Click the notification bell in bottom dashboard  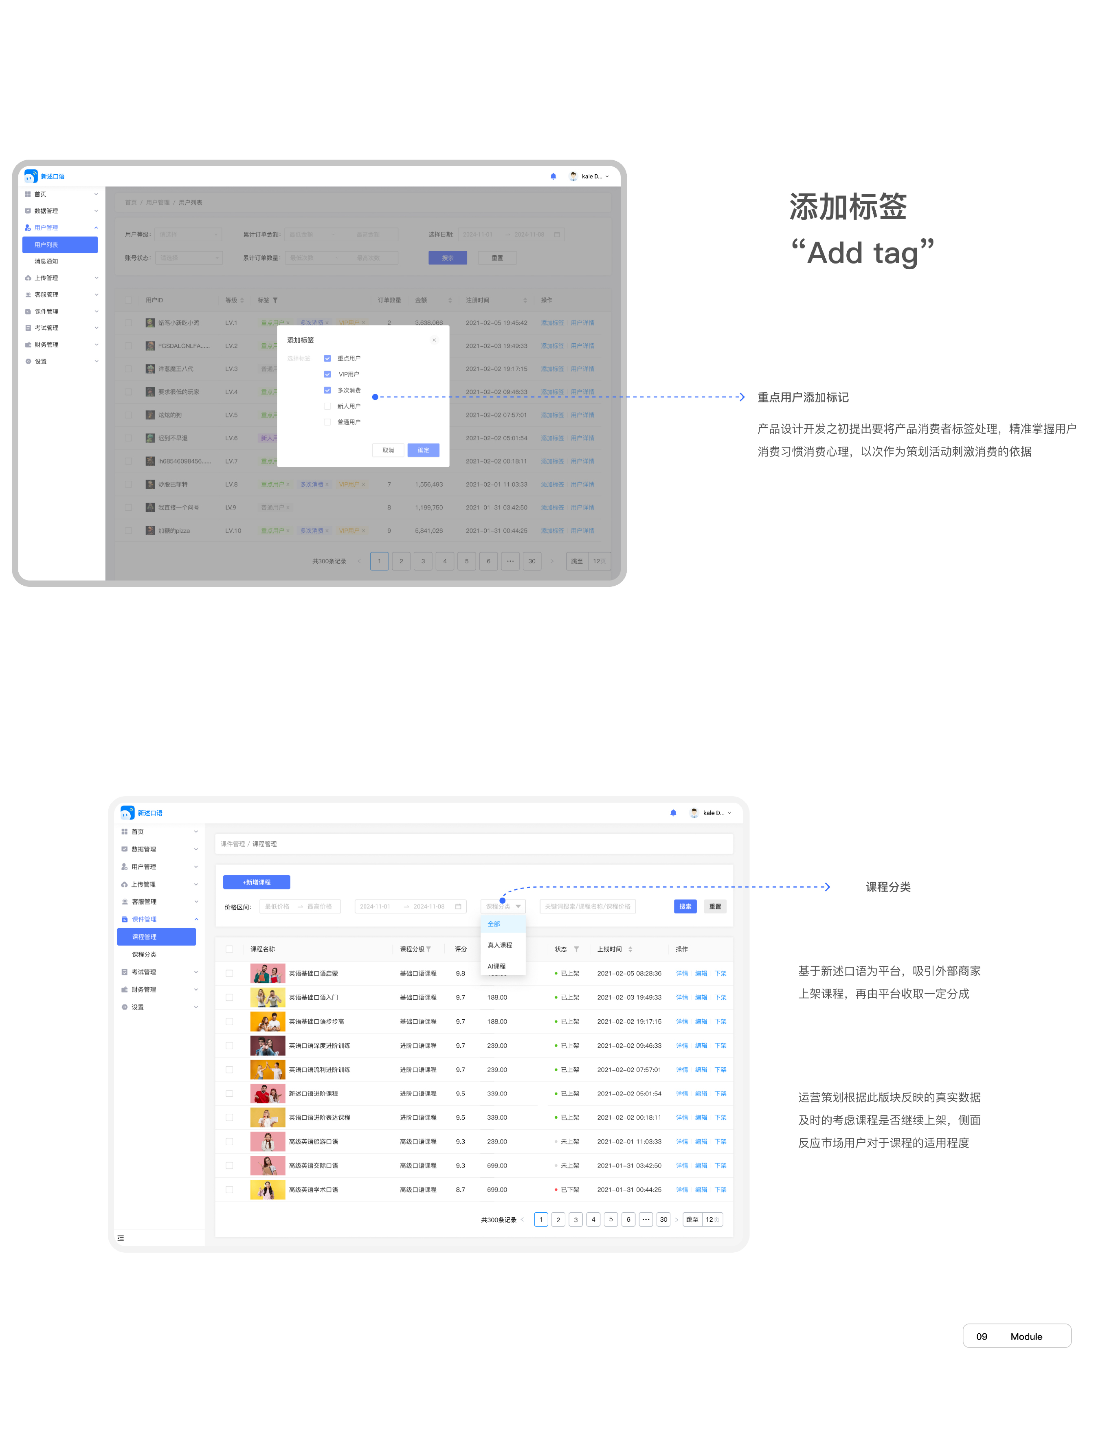click(x=673, y=813)
